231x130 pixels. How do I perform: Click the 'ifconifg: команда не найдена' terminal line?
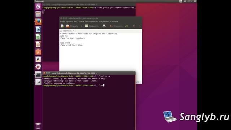point(58,83)
